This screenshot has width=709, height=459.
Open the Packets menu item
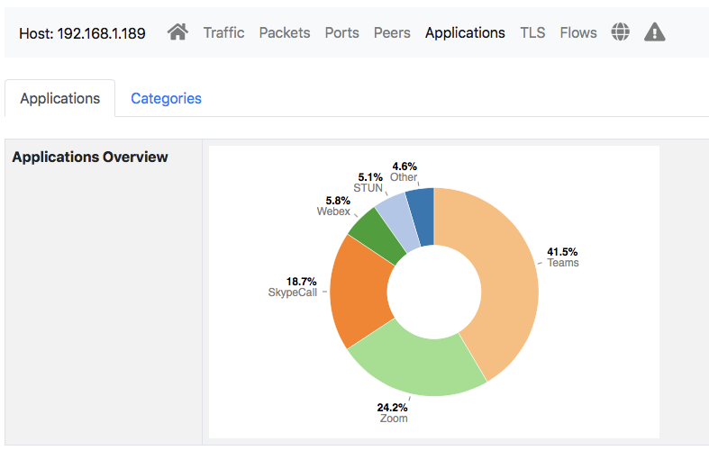(x=285, y=32)
